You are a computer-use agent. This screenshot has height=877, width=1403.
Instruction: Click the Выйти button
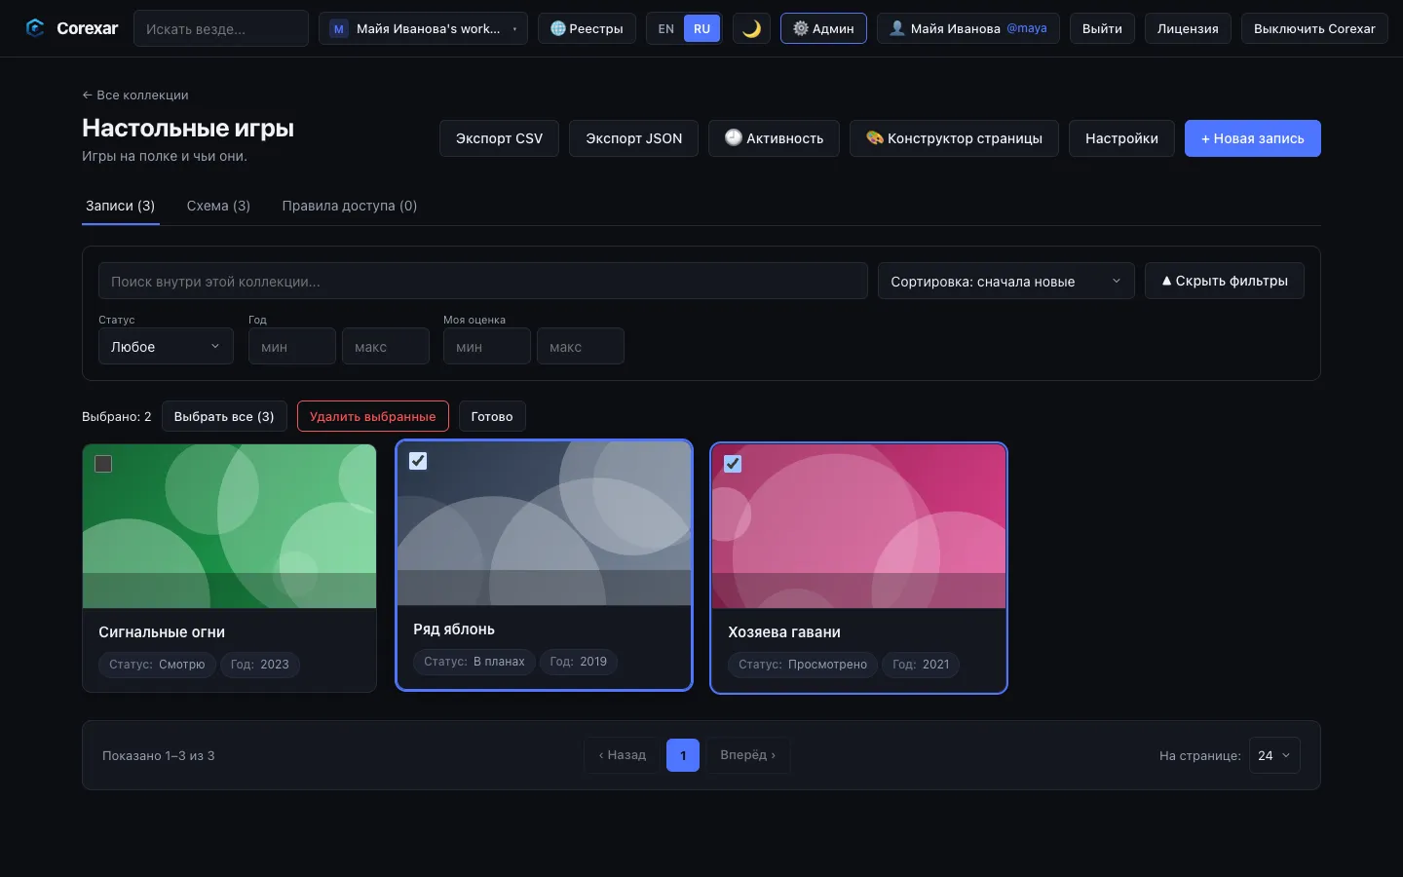point(1102,28)
